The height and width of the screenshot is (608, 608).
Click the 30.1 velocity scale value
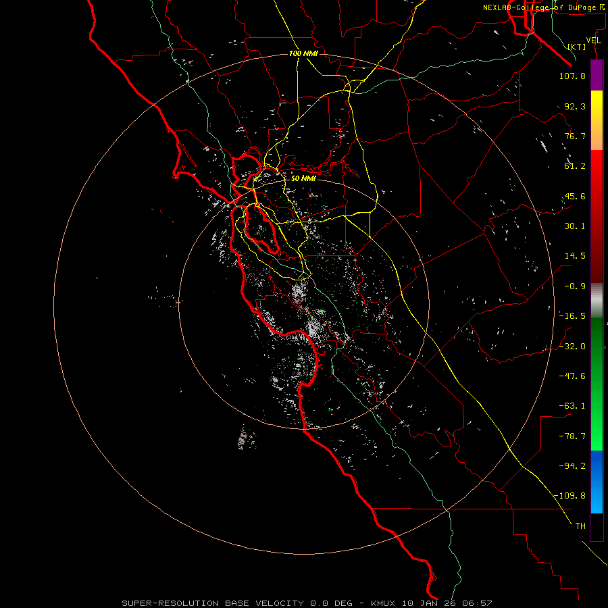click(x=575, y=226)
